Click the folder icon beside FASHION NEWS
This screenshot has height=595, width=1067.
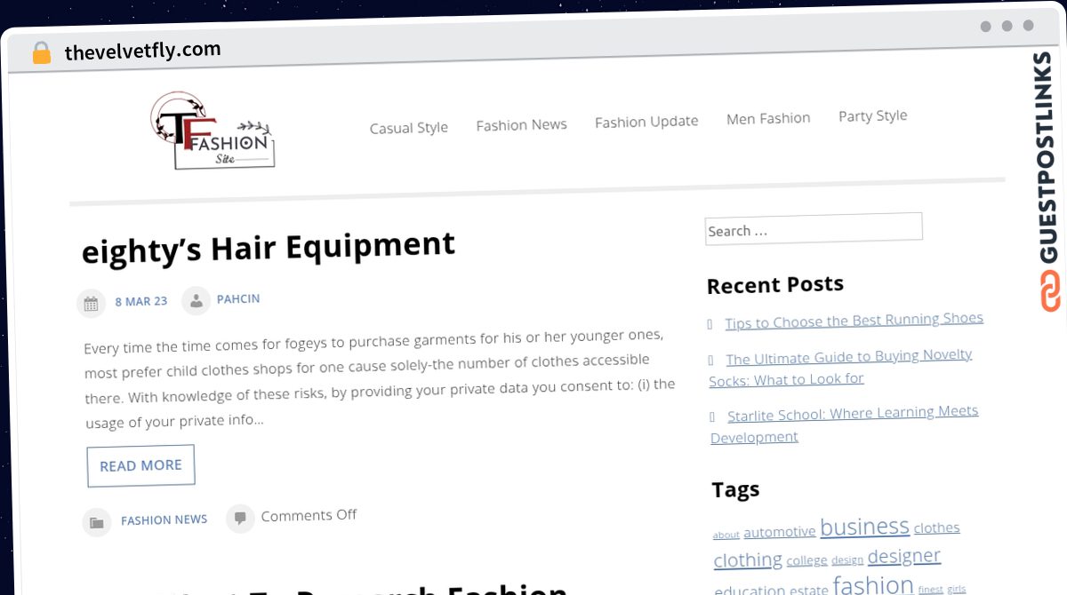pyautogui.click(x=96, y=521)
